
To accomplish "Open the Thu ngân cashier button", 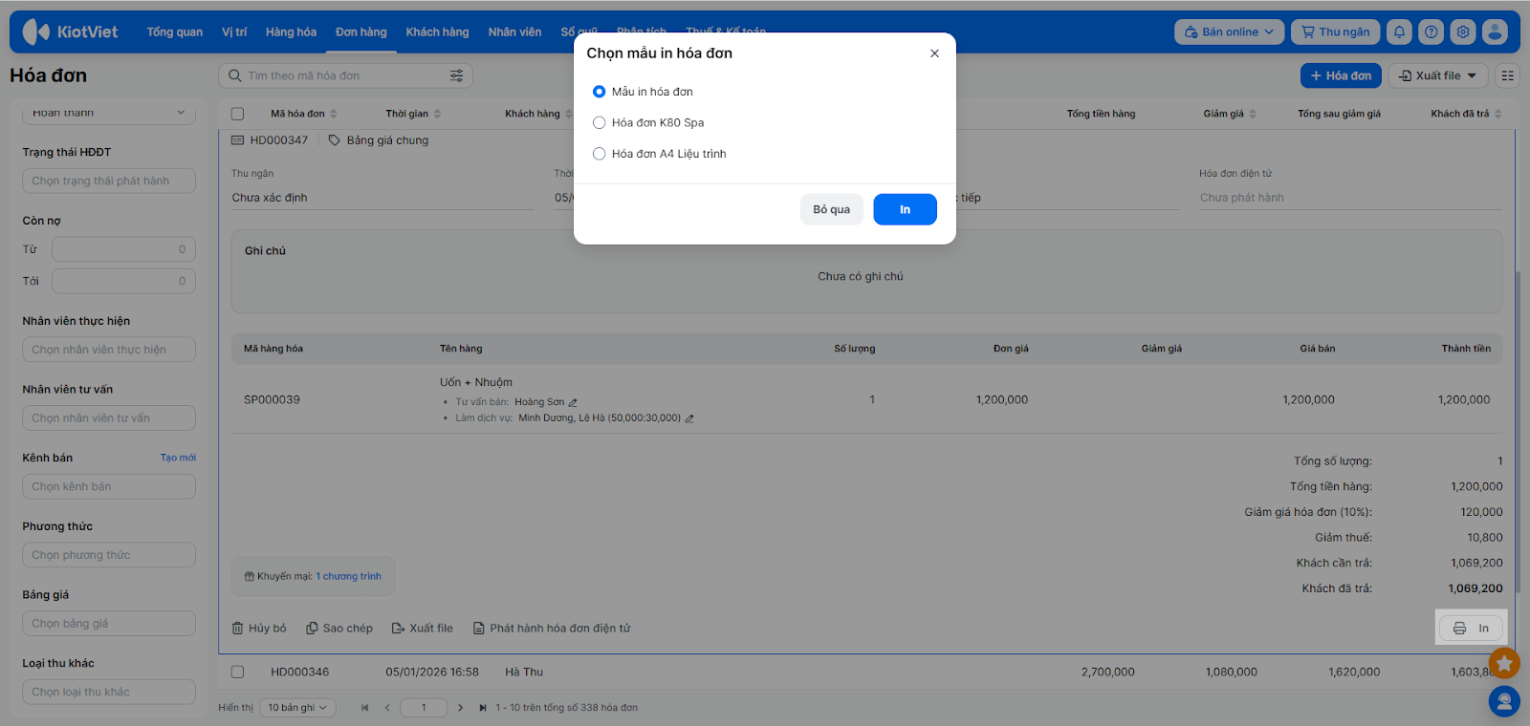I will coord(1336,32).
